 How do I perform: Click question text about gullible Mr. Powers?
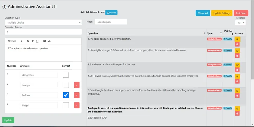point(143,76)
